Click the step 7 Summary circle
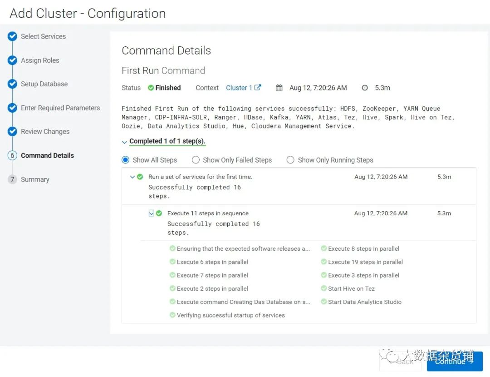Viewport: 490px width, 377px height. pos(12,179)
